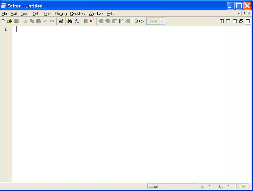Click the 'script' status bar field
This screenshot has width=253, height=191.
173,186
